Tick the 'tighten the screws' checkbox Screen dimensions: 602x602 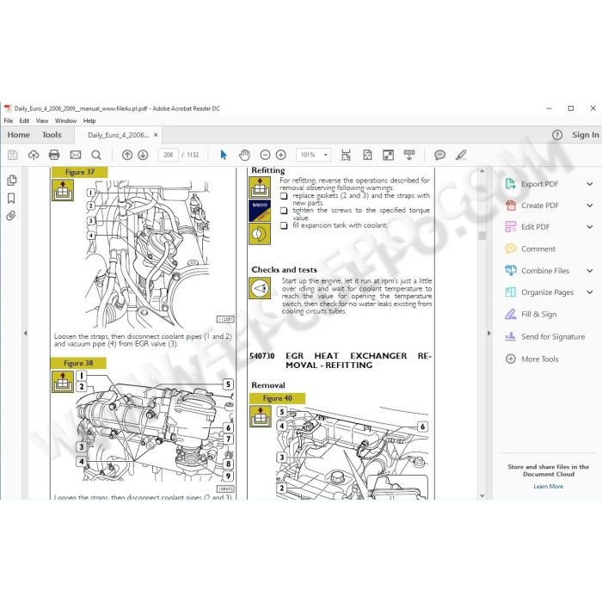click(x=284, y=211)
